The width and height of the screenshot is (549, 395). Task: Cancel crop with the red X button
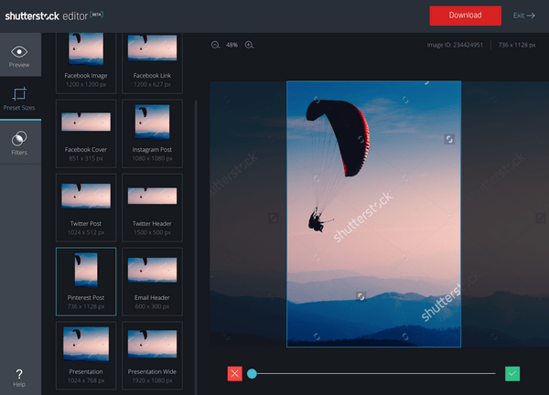pyautogui.click(x=235, y=373)
